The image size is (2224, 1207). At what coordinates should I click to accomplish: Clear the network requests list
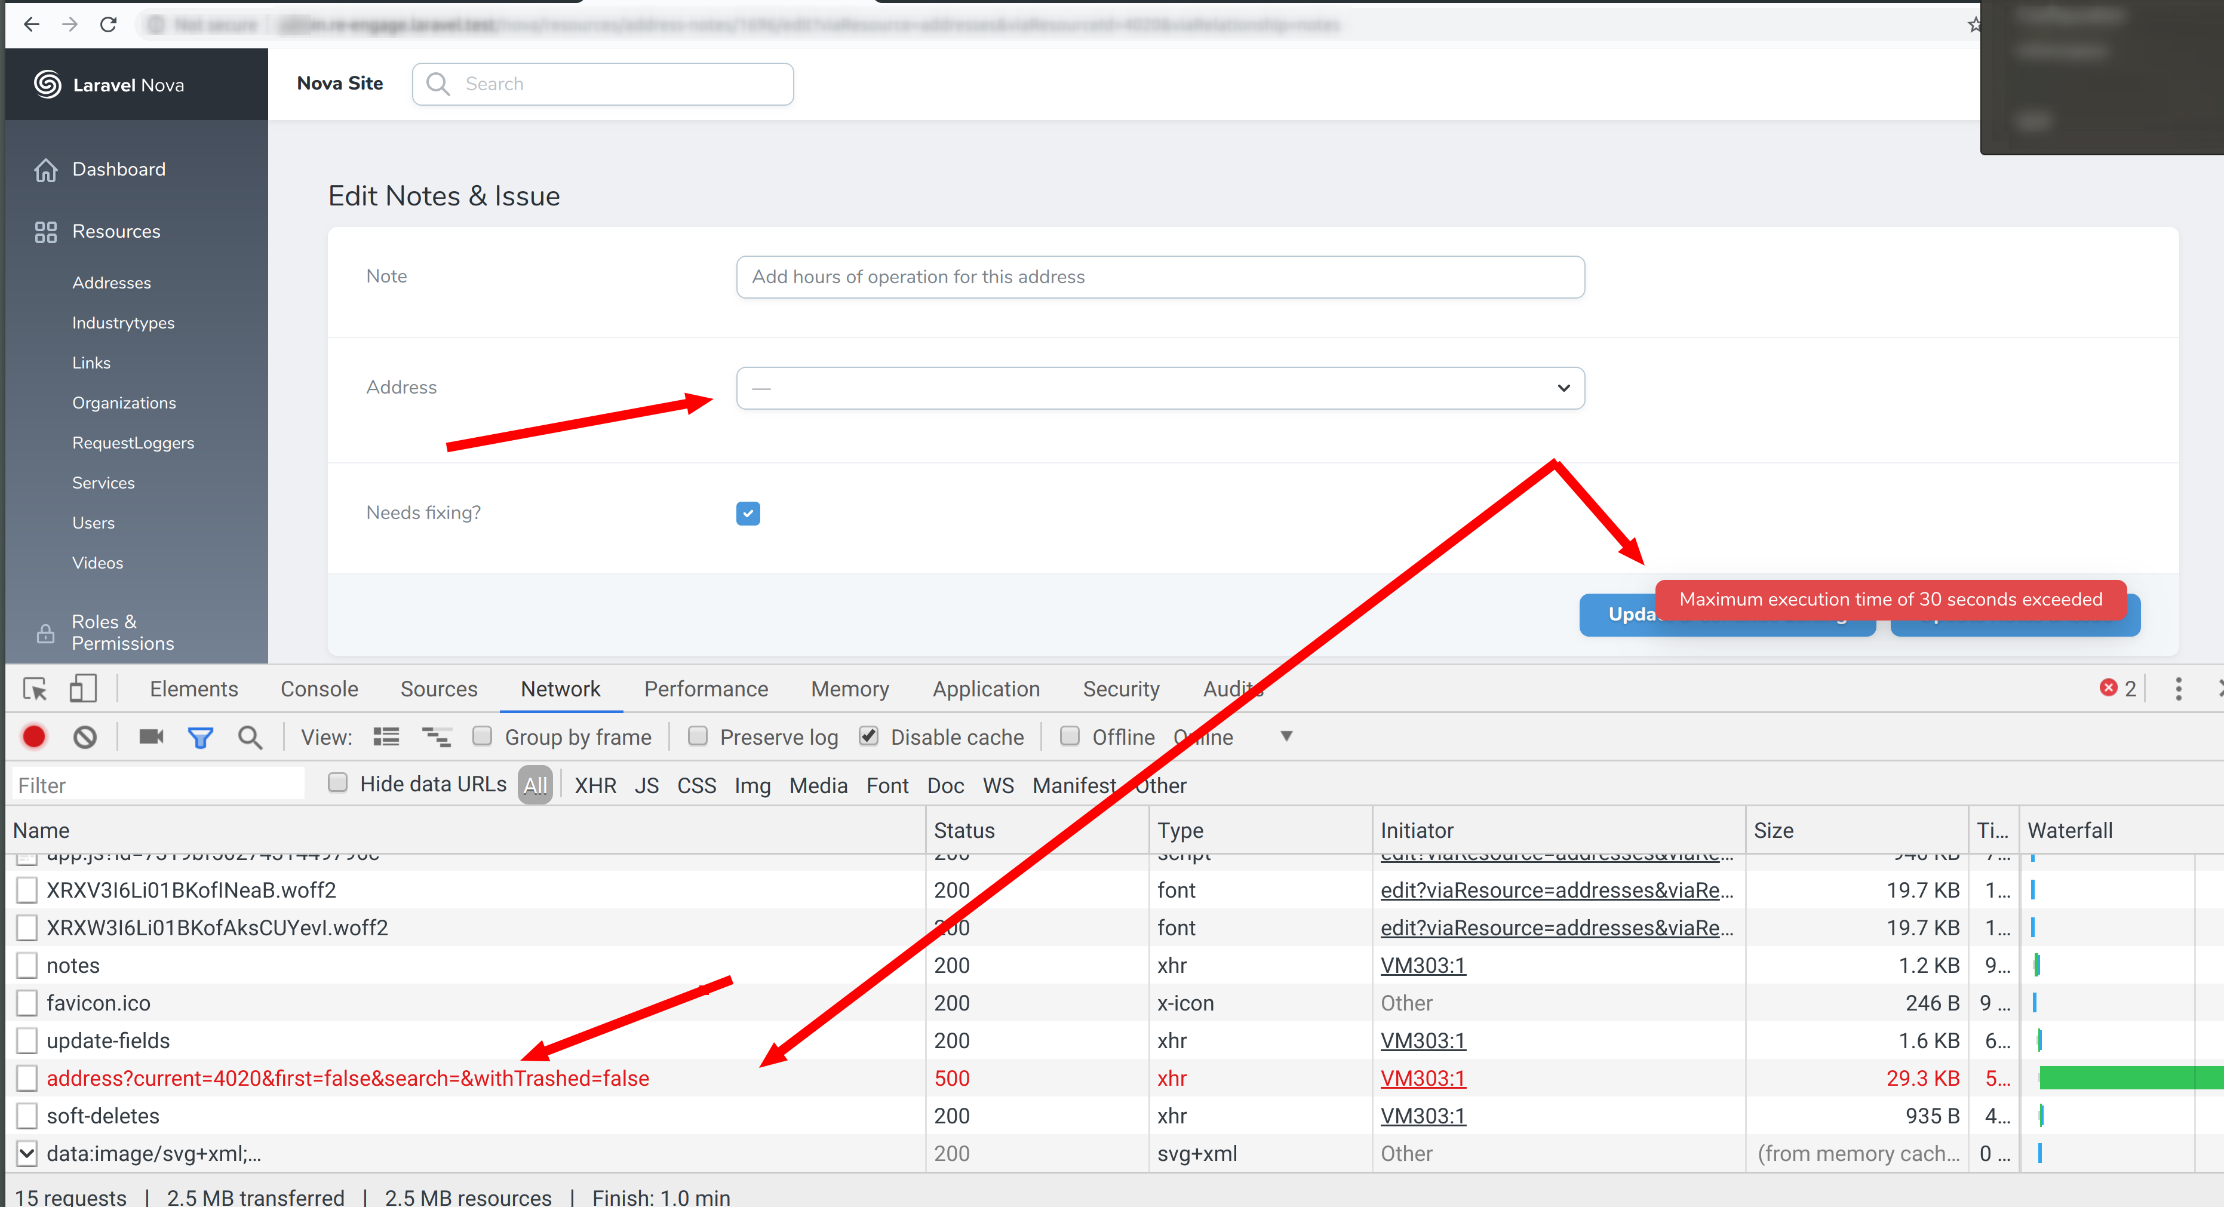(85, 736)
